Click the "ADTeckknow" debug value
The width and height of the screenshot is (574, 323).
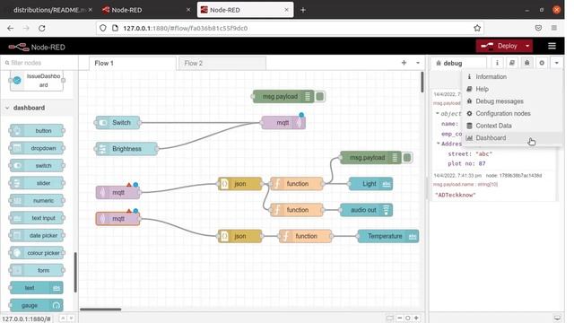click(x=456, y=195)
